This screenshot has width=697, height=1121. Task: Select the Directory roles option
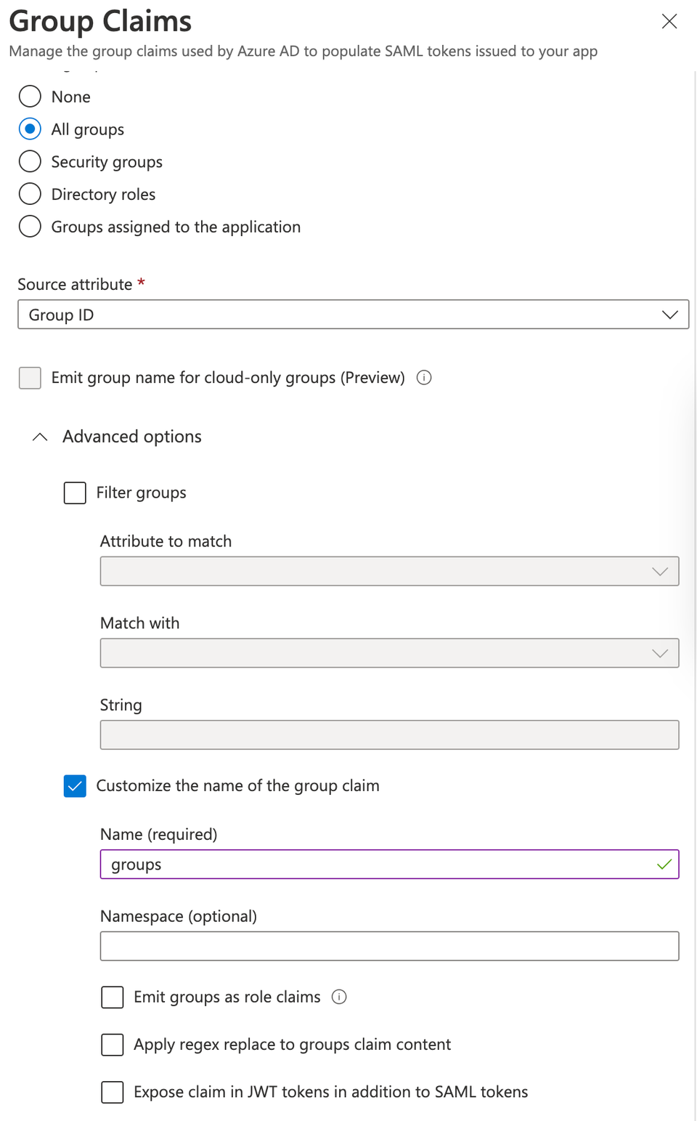click(30, 194)
